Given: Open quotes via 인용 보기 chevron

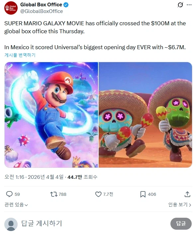Looking at the screenshot, I should [x=180, y=204].
